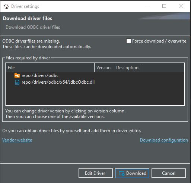Click 'ODBC driver files are missing.' text
This screenshot has width=191, height=183.
(x=31, y=41)
